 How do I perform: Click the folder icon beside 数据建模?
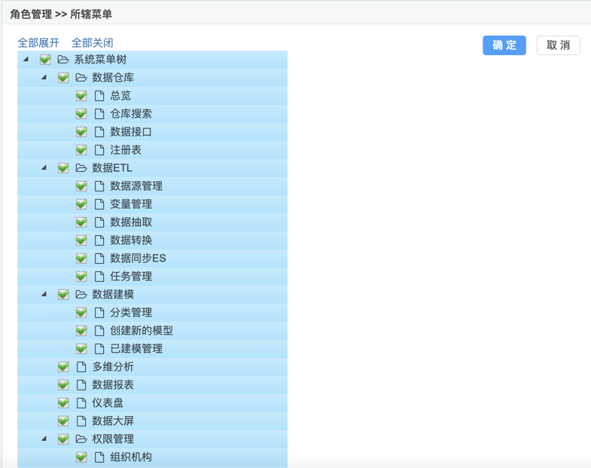tap(81, 295)
